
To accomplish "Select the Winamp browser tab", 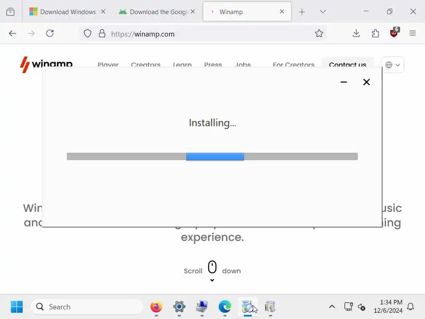I will click(x=247, y=12).
